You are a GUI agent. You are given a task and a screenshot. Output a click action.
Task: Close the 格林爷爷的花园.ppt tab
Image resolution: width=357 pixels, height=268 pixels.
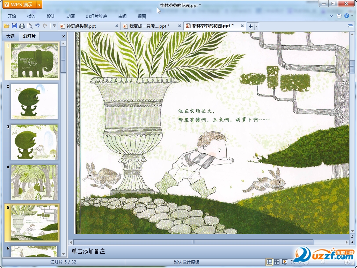coord(242,26)
